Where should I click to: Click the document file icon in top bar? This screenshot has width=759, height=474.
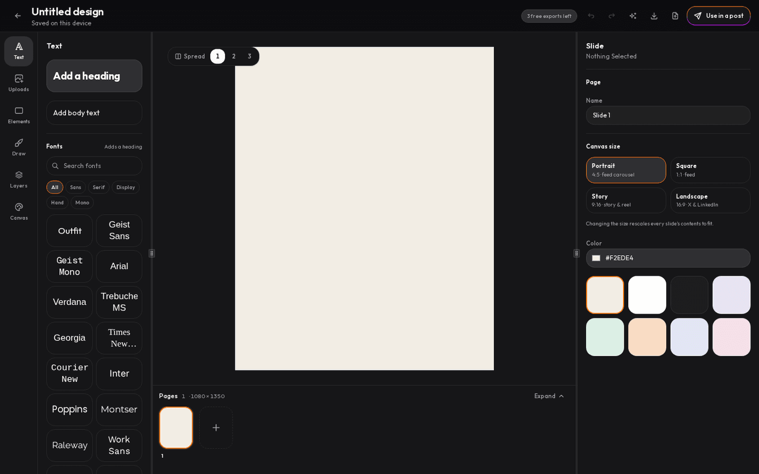(x=675, y=16)
